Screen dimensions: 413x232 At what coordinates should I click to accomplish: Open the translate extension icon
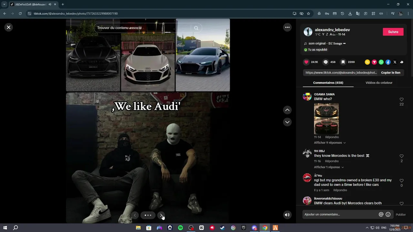(x=358, y=14)
